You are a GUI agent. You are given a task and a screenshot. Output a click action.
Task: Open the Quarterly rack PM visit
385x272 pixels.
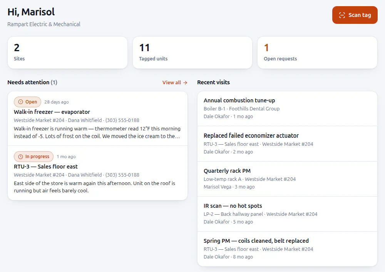[x=287, y=179]
